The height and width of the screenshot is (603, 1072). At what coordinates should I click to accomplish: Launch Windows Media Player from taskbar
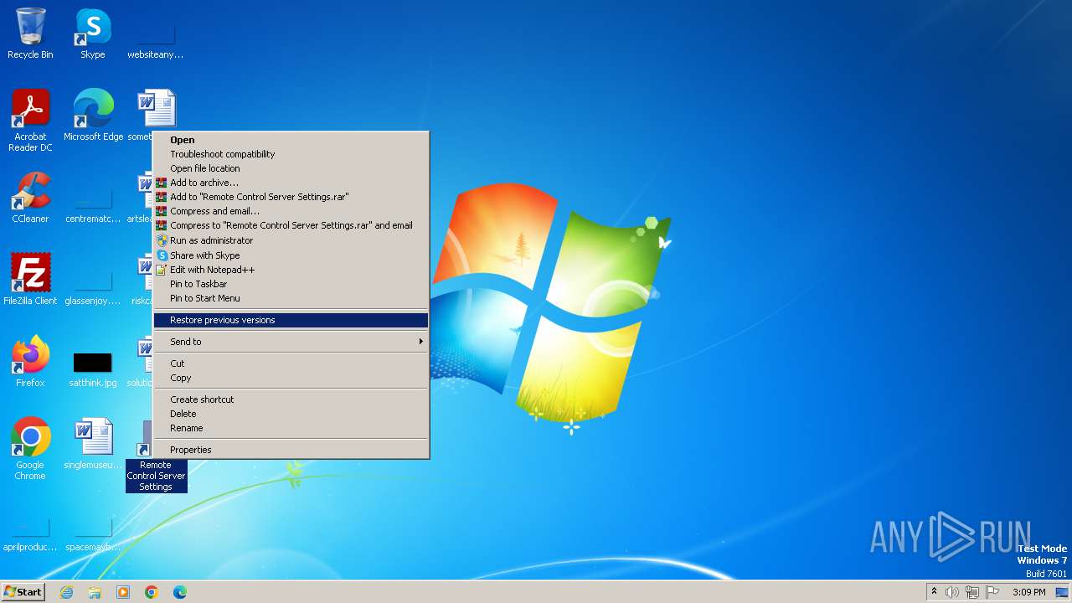pyautogui.click(x=123, y=592)
